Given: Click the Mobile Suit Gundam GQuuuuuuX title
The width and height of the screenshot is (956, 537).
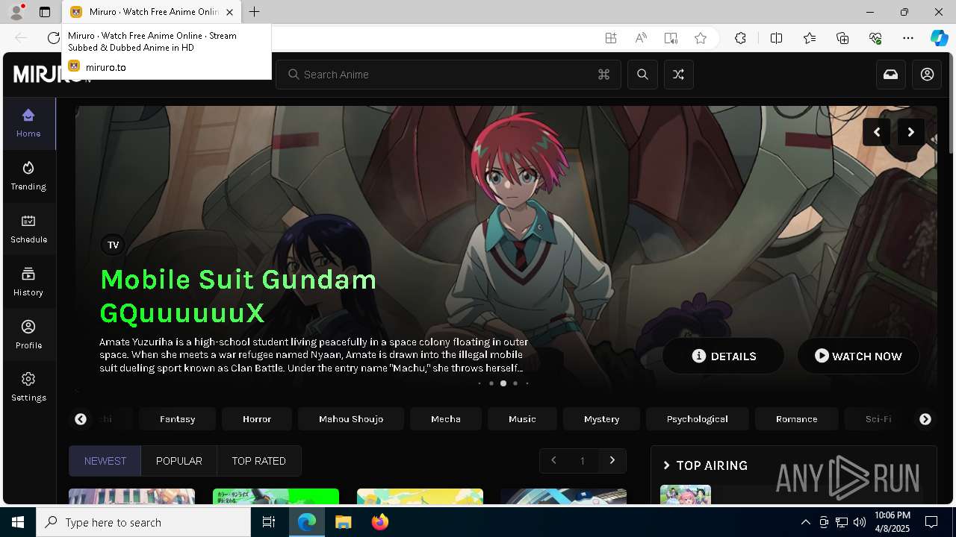Looking at the screenshot, I should (238, 296).
